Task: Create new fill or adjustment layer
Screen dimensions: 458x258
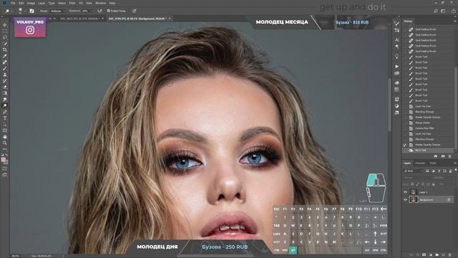Action: point(431,255)
